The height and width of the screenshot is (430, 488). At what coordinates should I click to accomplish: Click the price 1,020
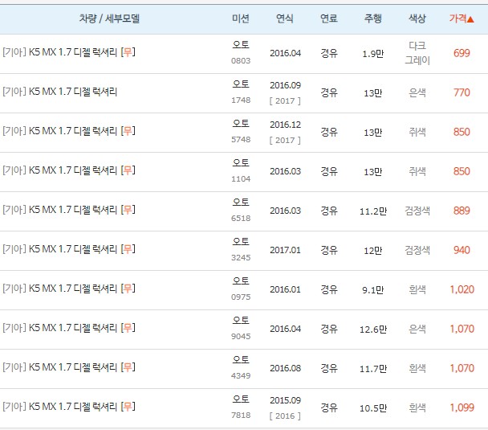(x=462, y=289)
